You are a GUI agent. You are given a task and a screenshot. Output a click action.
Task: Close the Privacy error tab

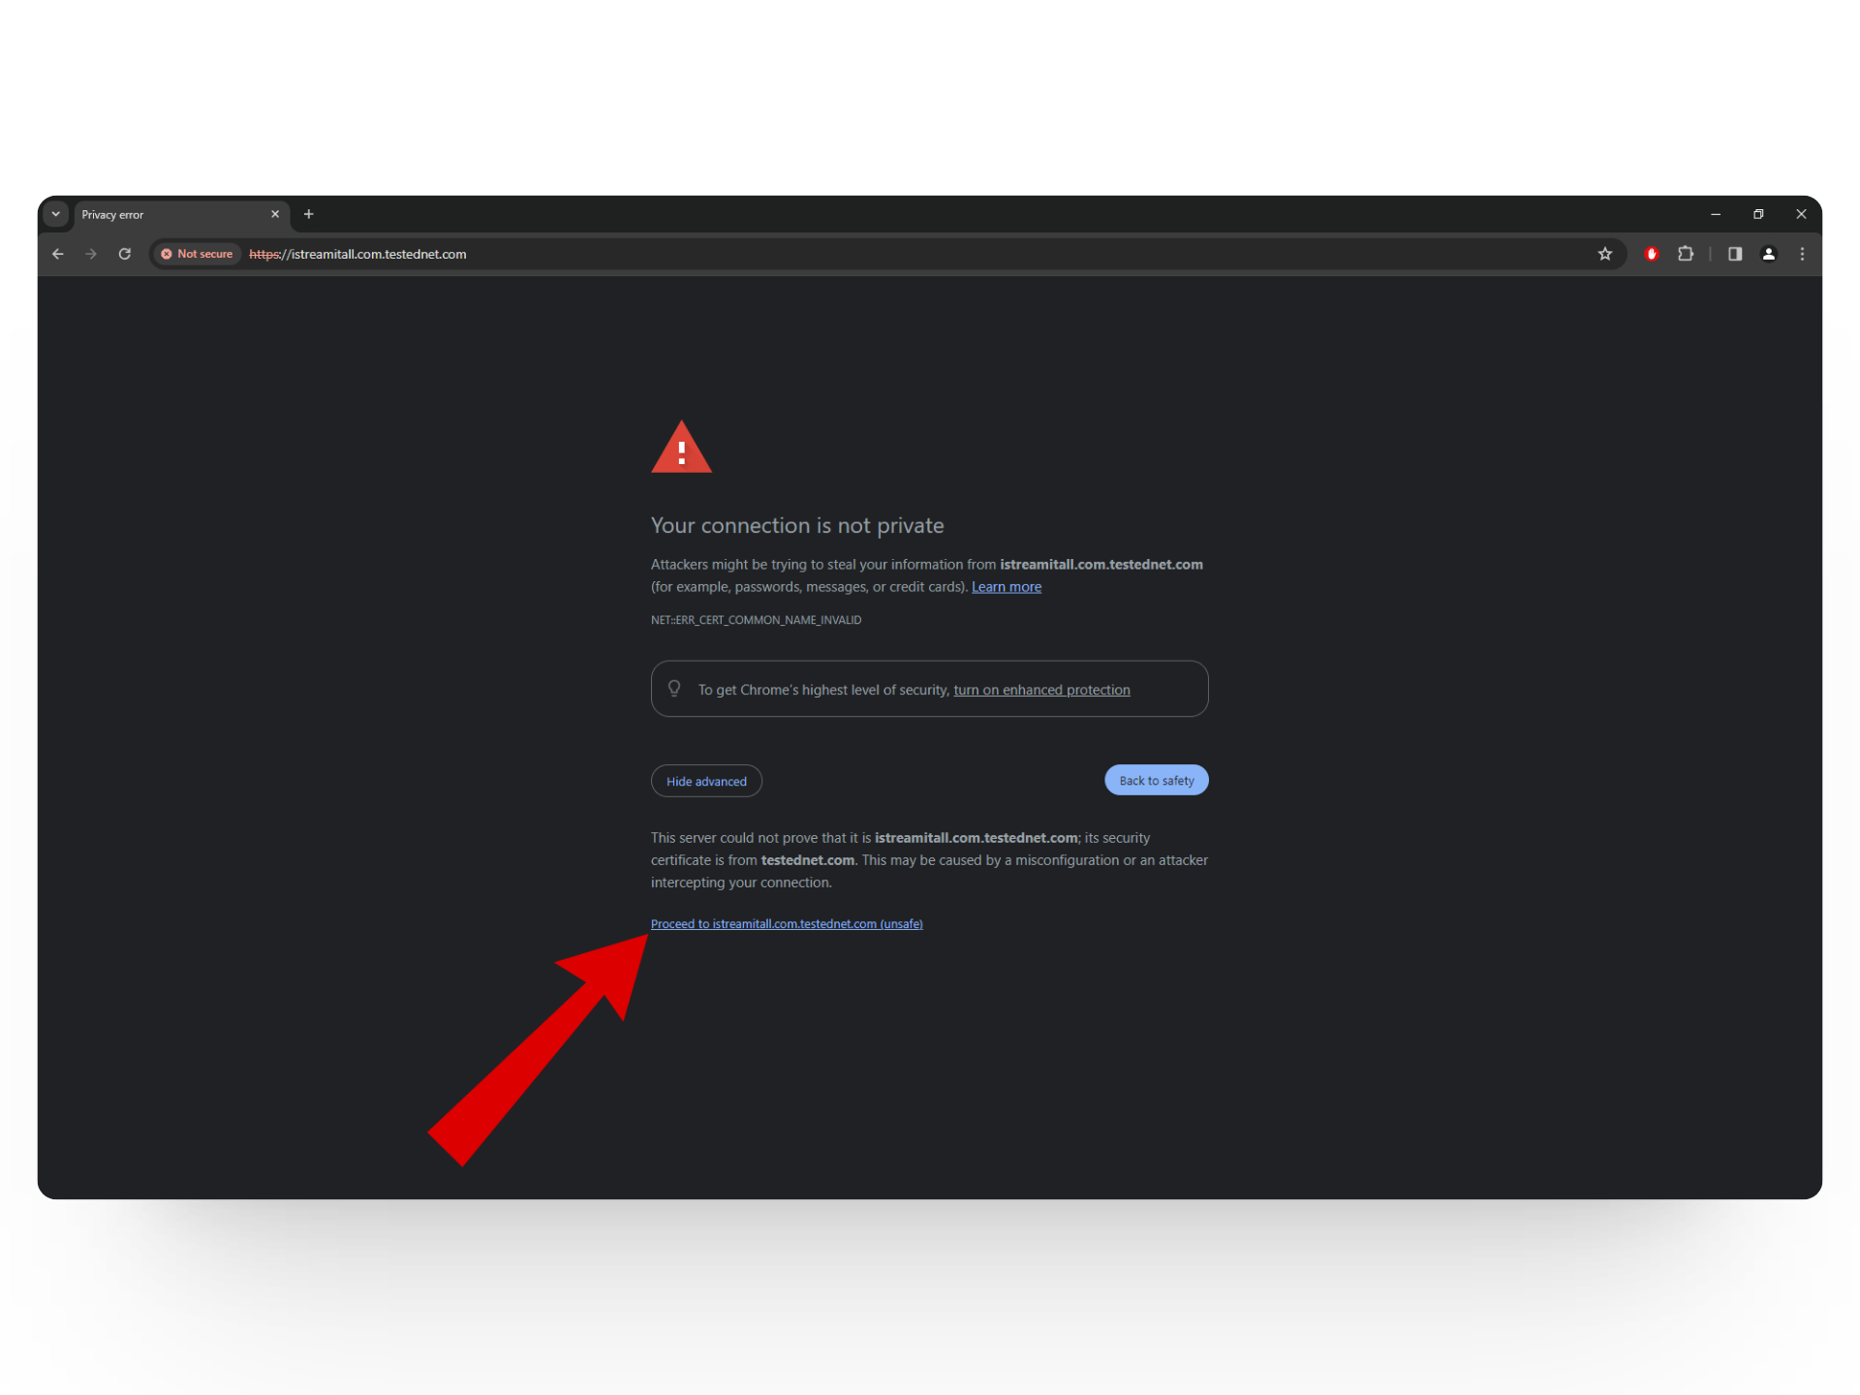coord(275,214)
